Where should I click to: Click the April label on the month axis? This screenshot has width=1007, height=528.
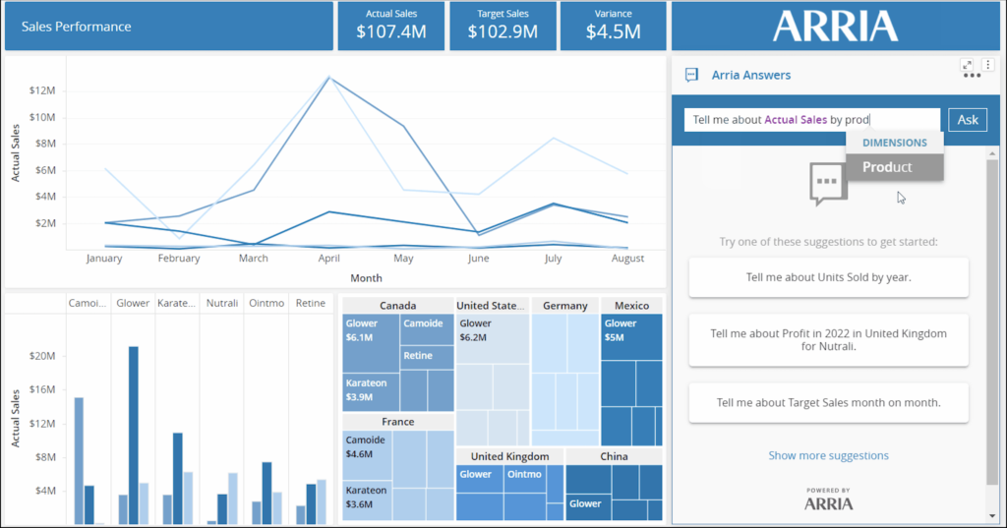[x=328, y=259]
